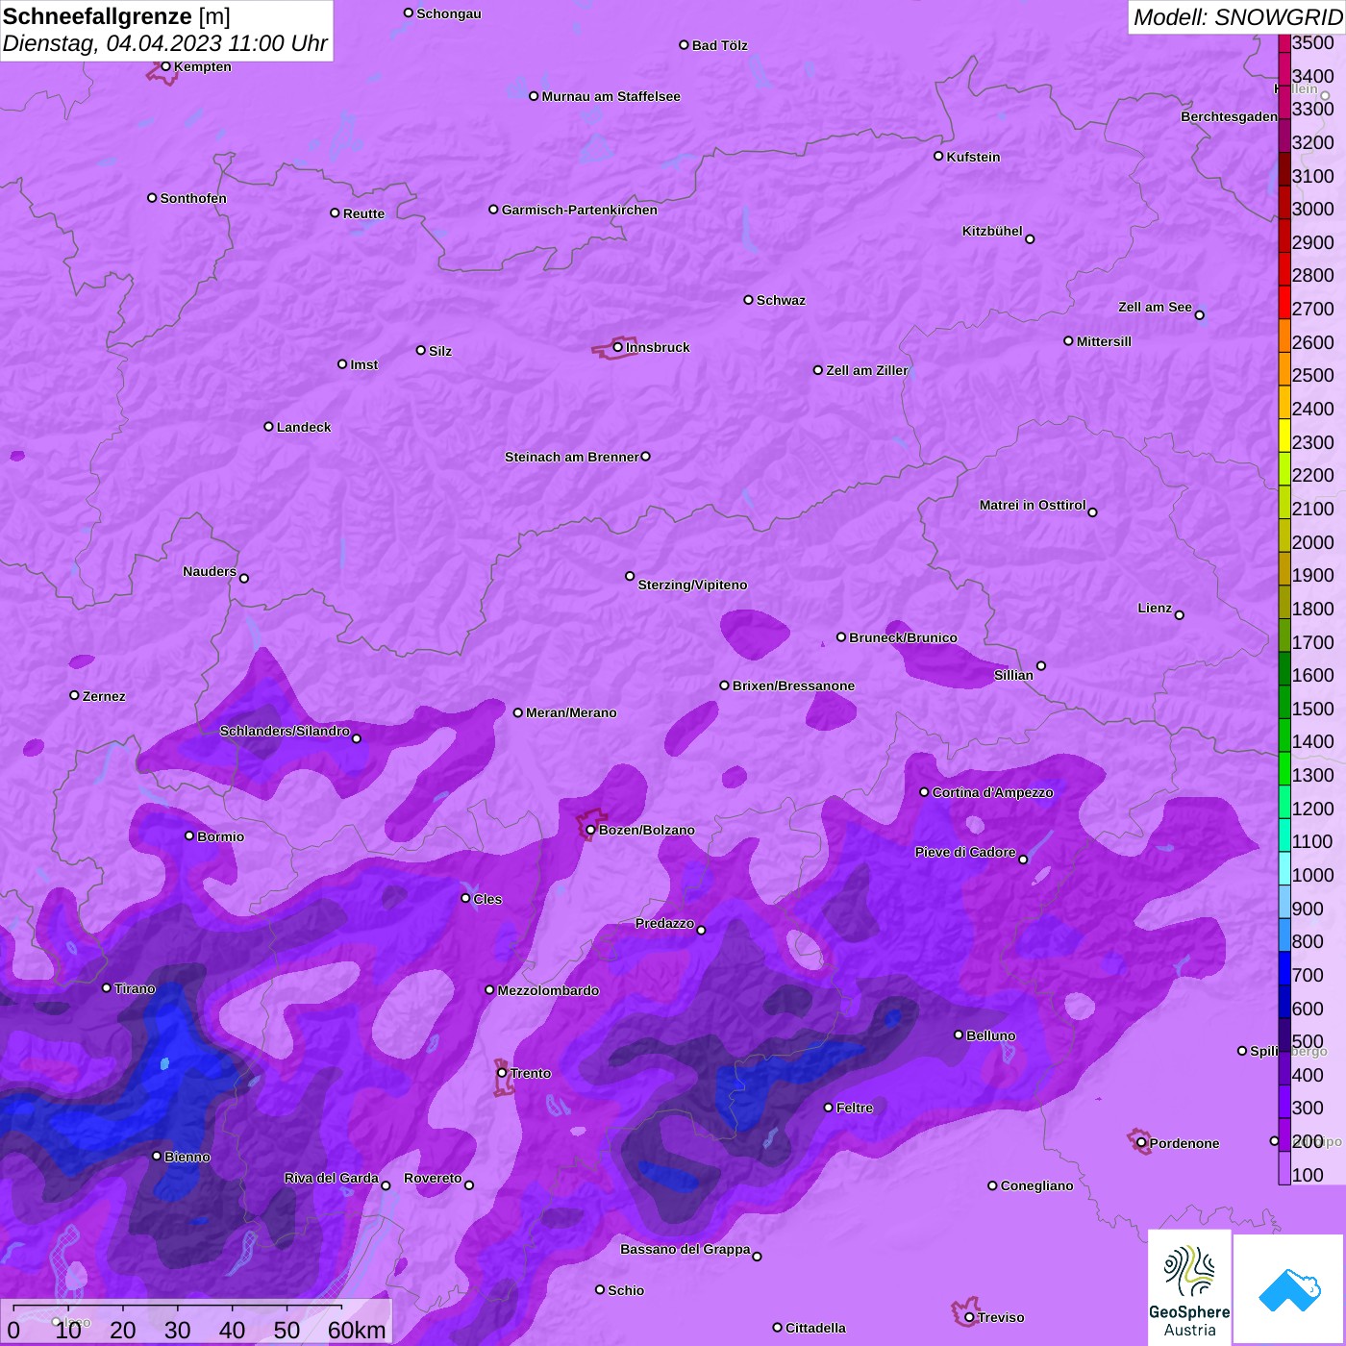Click the date 'Dienstag, 04.04.2023 11:00 Uhr'

pos(165,44)
